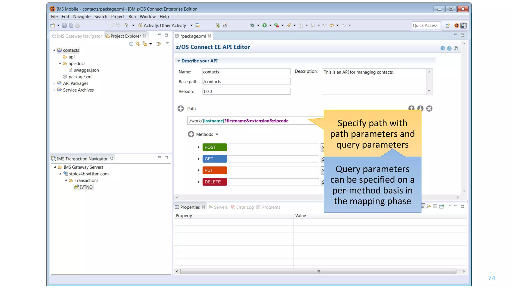512x288 pixels.
Task: Expand the GET method row
Action: (x=198, y=159)
